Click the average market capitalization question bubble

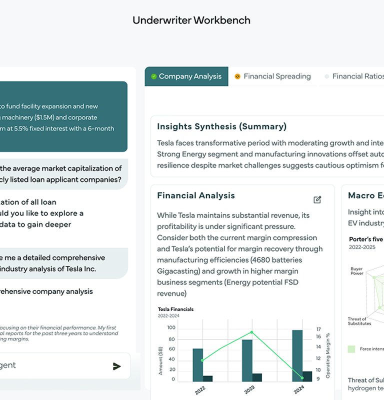point(64,174)
